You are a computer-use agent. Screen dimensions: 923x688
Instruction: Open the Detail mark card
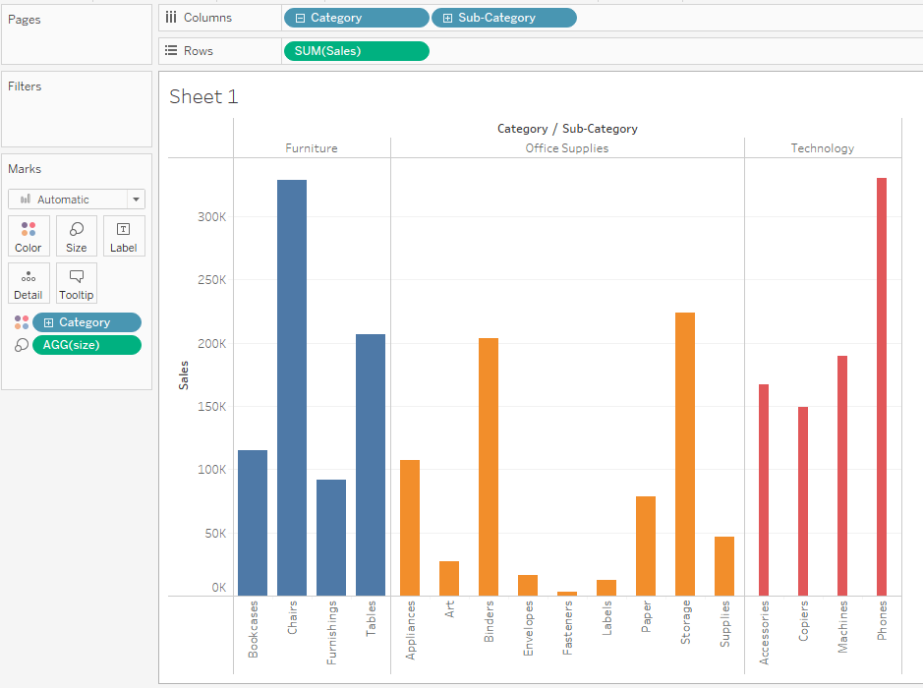[x=29, y=283]
